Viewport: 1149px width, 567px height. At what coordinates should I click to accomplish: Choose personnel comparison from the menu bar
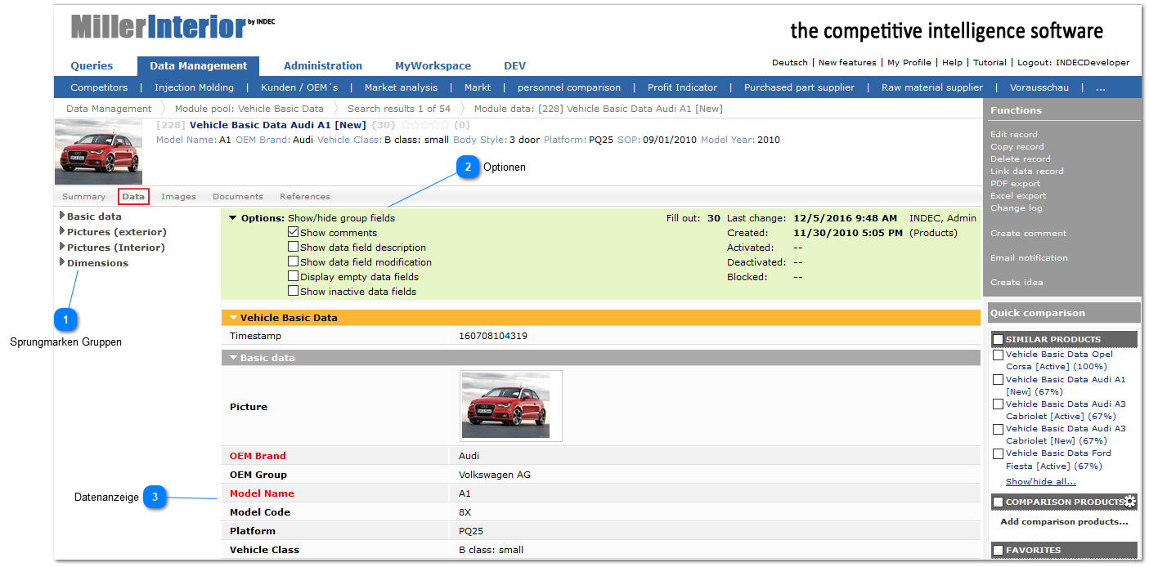569,87
